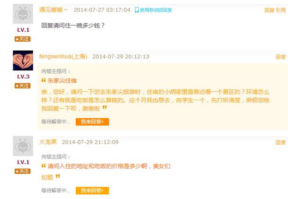
Task: Open question title 朱家尖住宿
Action: click(x=62, y=81)
